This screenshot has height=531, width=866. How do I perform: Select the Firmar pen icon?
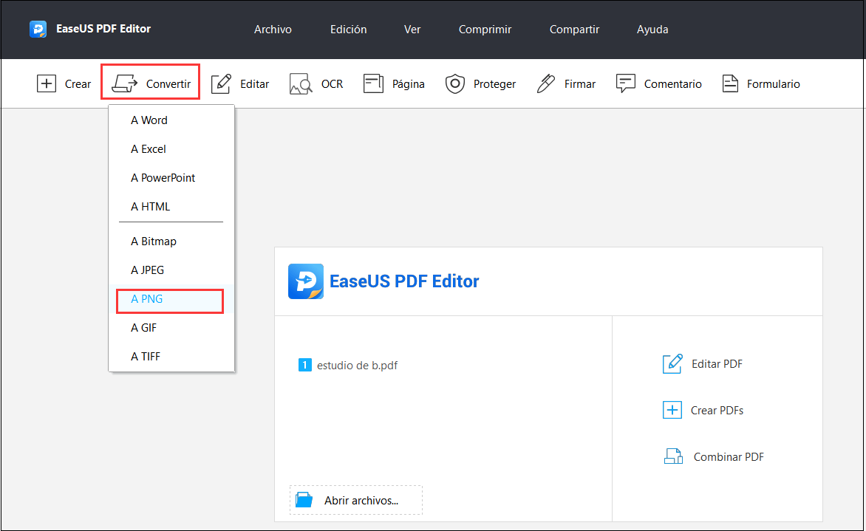(x=545, y=84)
